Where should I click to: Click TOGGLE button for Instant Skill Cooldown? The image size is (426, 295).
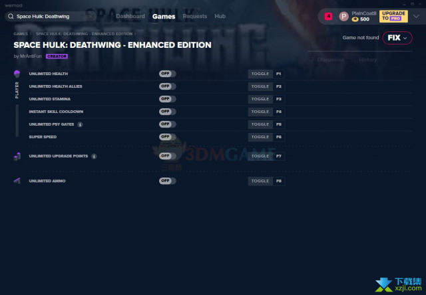(260, 112)
